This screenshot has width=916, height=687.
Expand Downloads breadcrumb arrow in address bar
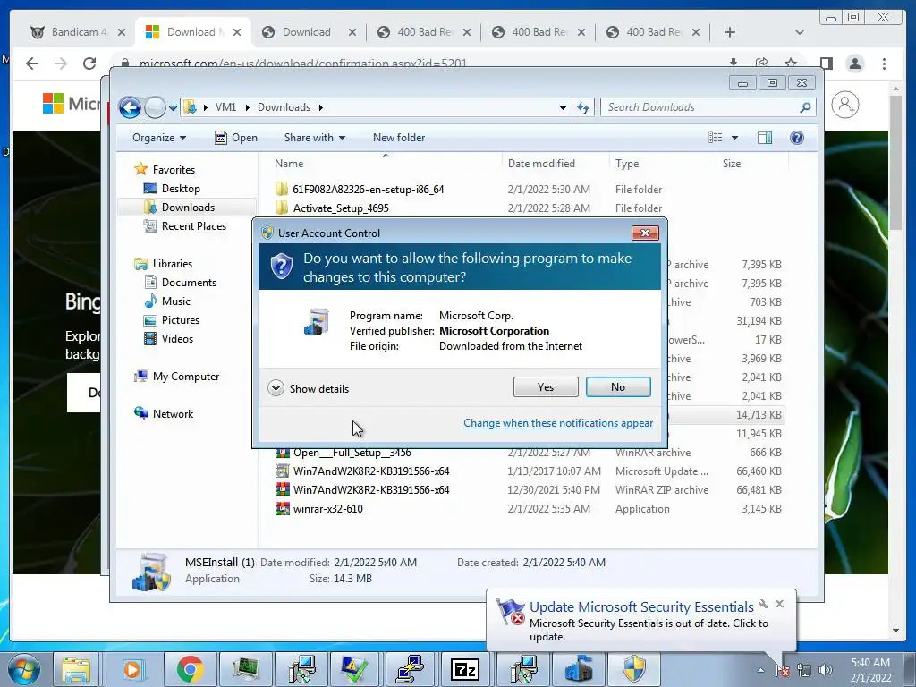coord(321,107)
